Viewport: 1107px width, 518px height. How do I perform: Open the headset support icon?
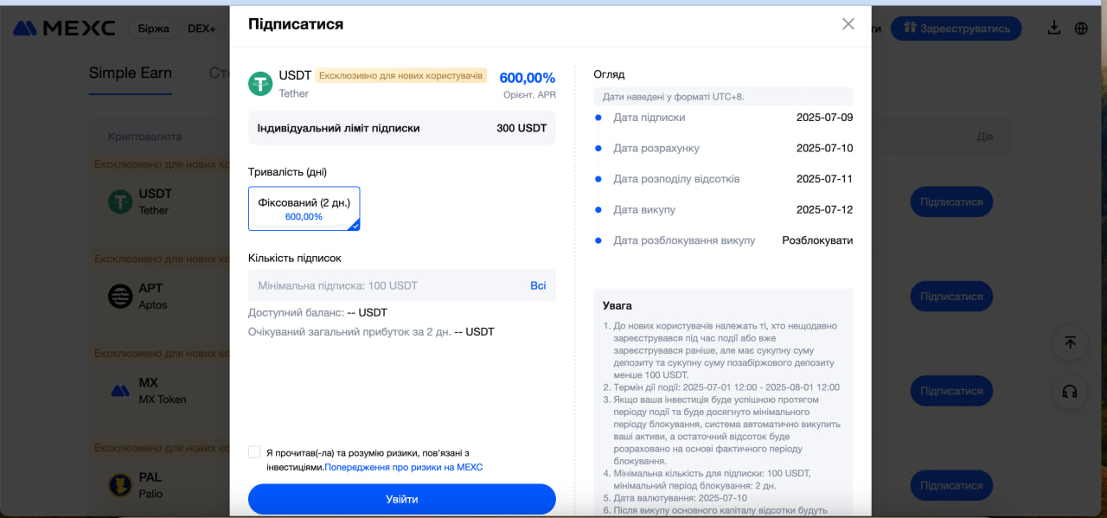point(1070,392)
